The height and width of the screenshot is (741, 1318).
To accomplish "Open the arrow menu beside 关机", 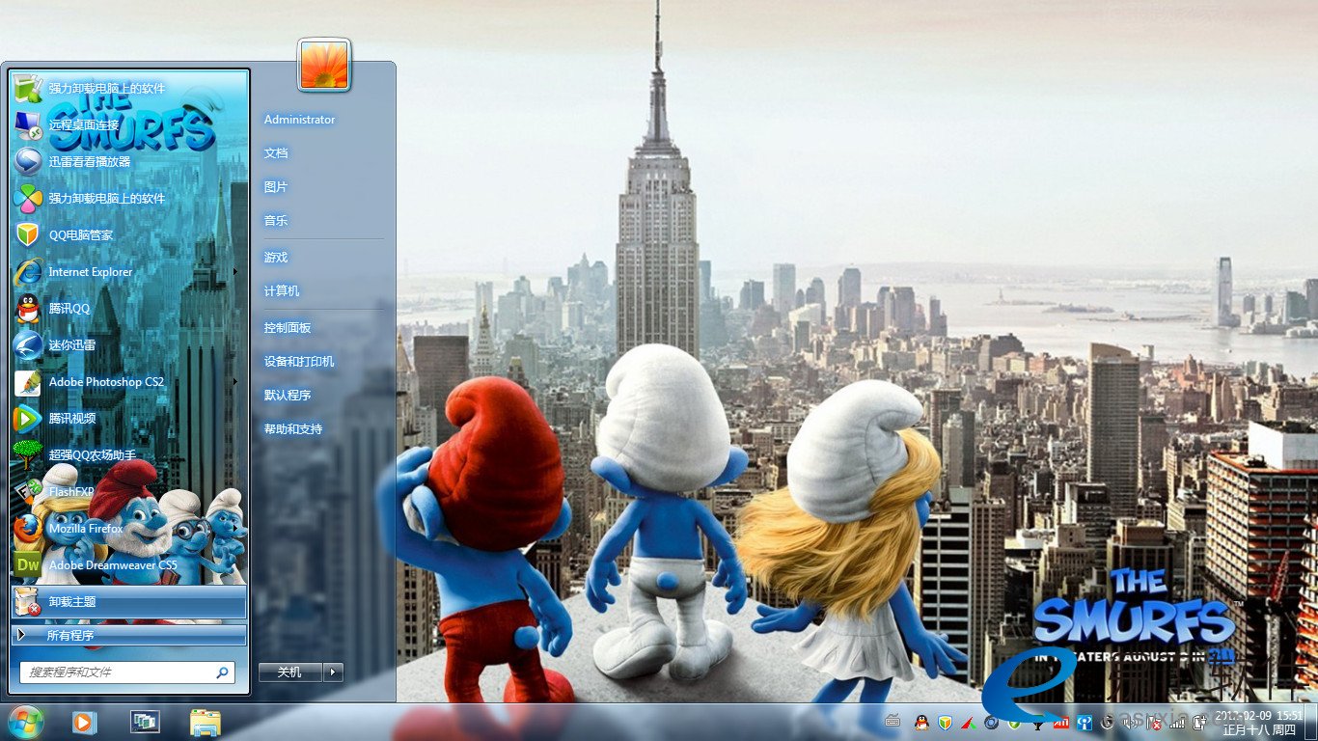I will (334, 672).
